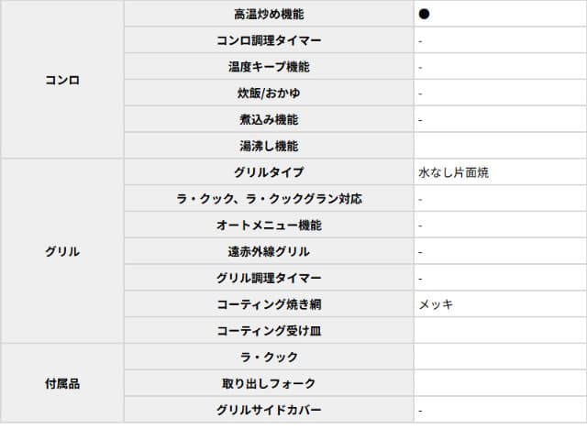
Task: Select the グリル category cell
Action: pos(61,251)
